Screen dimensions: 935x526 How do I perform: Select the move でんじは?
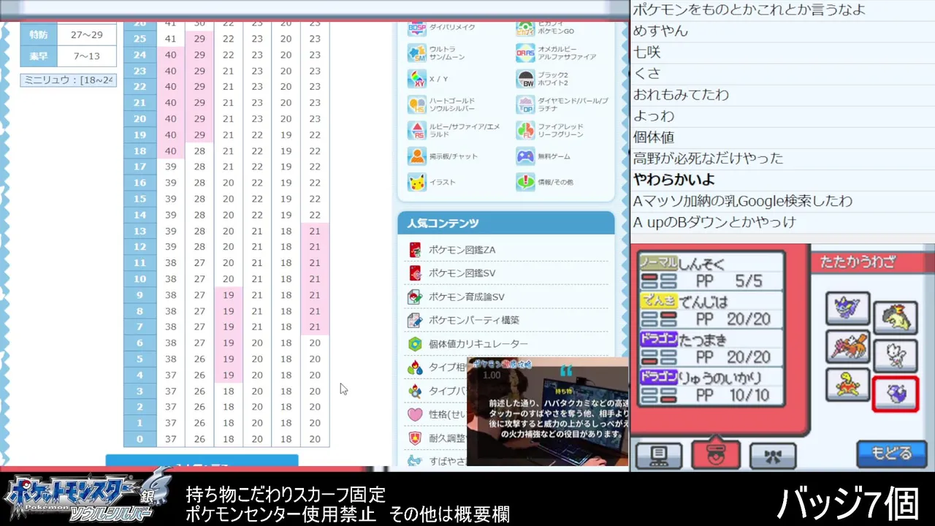710,310
